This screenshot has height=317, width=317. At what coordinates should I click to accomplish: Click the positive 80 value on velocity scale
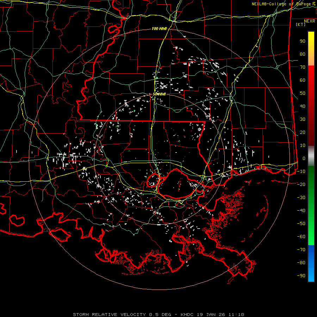click(303, 54)
